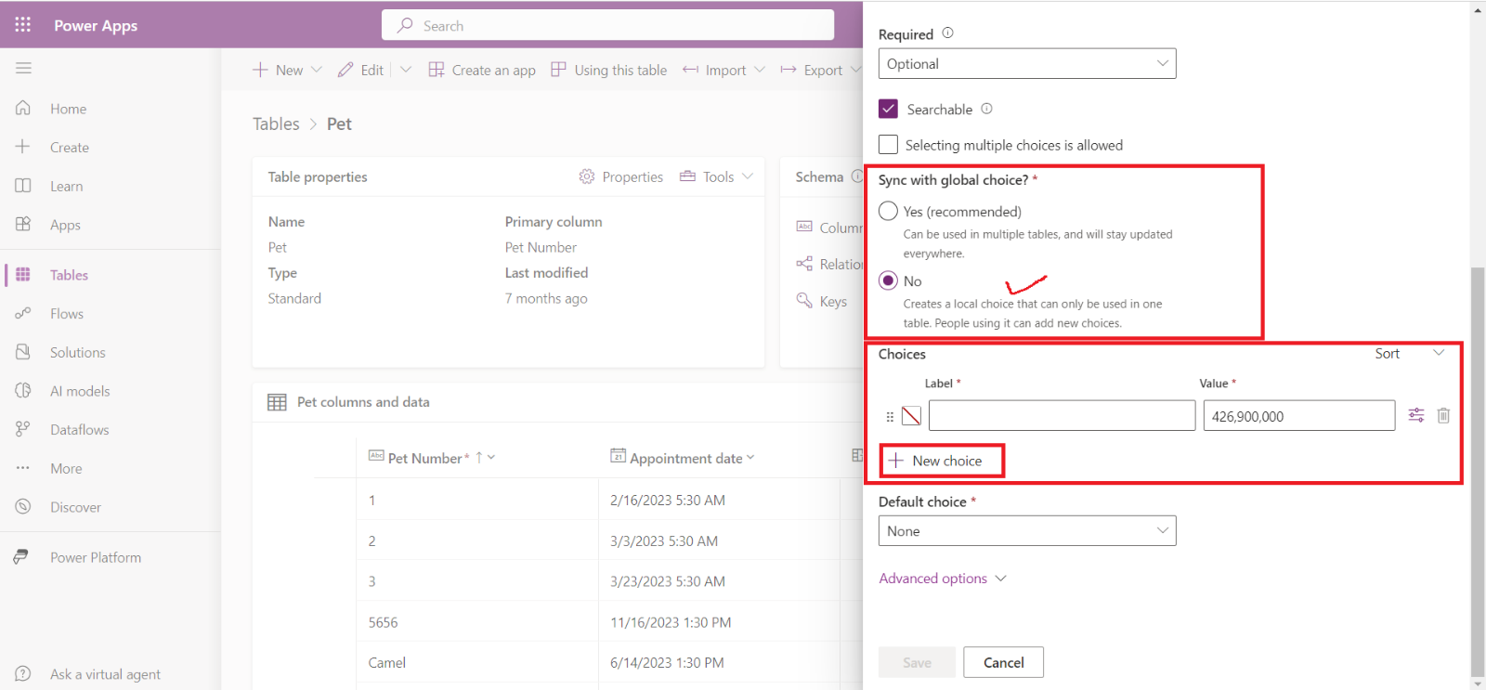The image size is (1486, 690).
Task: Delete the choice using trash icon
Action: pos(1443,416)
